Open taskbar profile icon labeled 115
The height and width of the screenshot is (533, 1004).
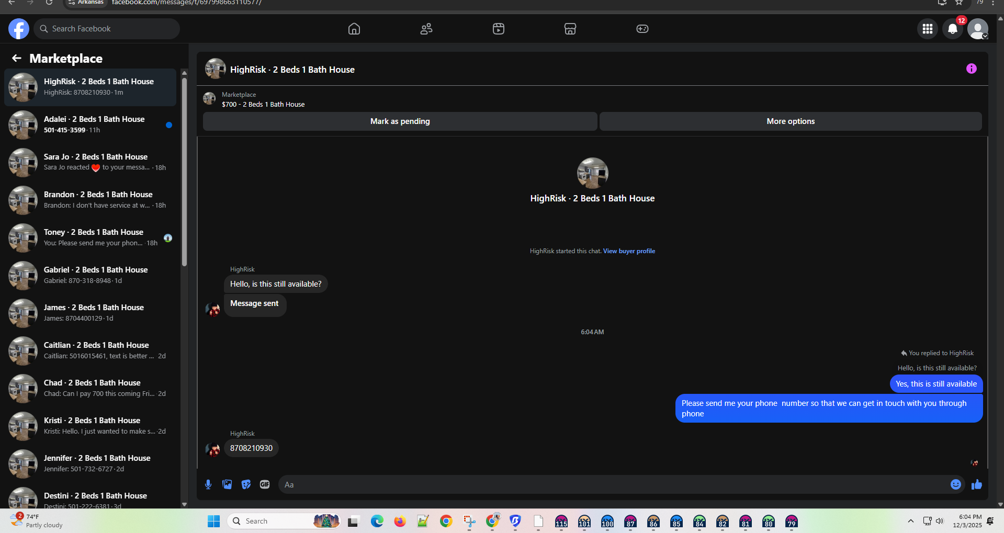(561, 521)
